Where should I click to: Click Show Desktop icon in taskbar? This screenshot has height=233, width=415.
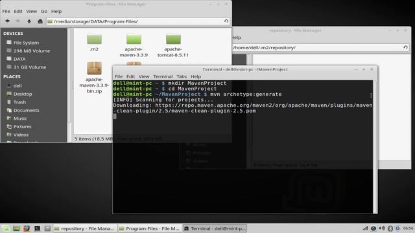click(x=16, y=228)
